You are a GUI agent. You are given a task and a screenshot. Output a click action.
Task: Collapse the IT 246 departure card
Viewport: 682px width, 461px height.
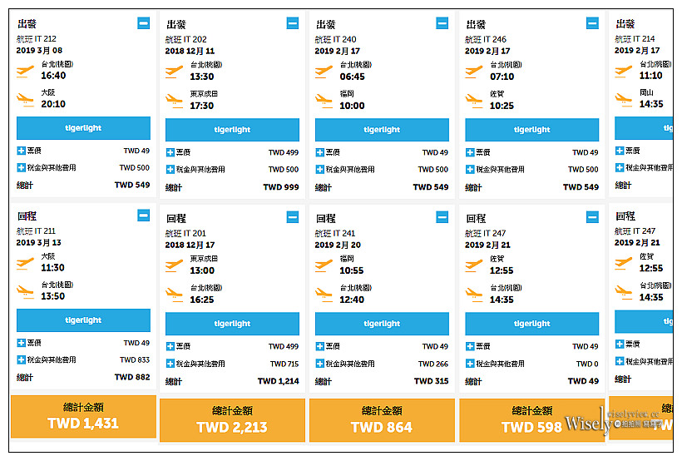[592, 23]
